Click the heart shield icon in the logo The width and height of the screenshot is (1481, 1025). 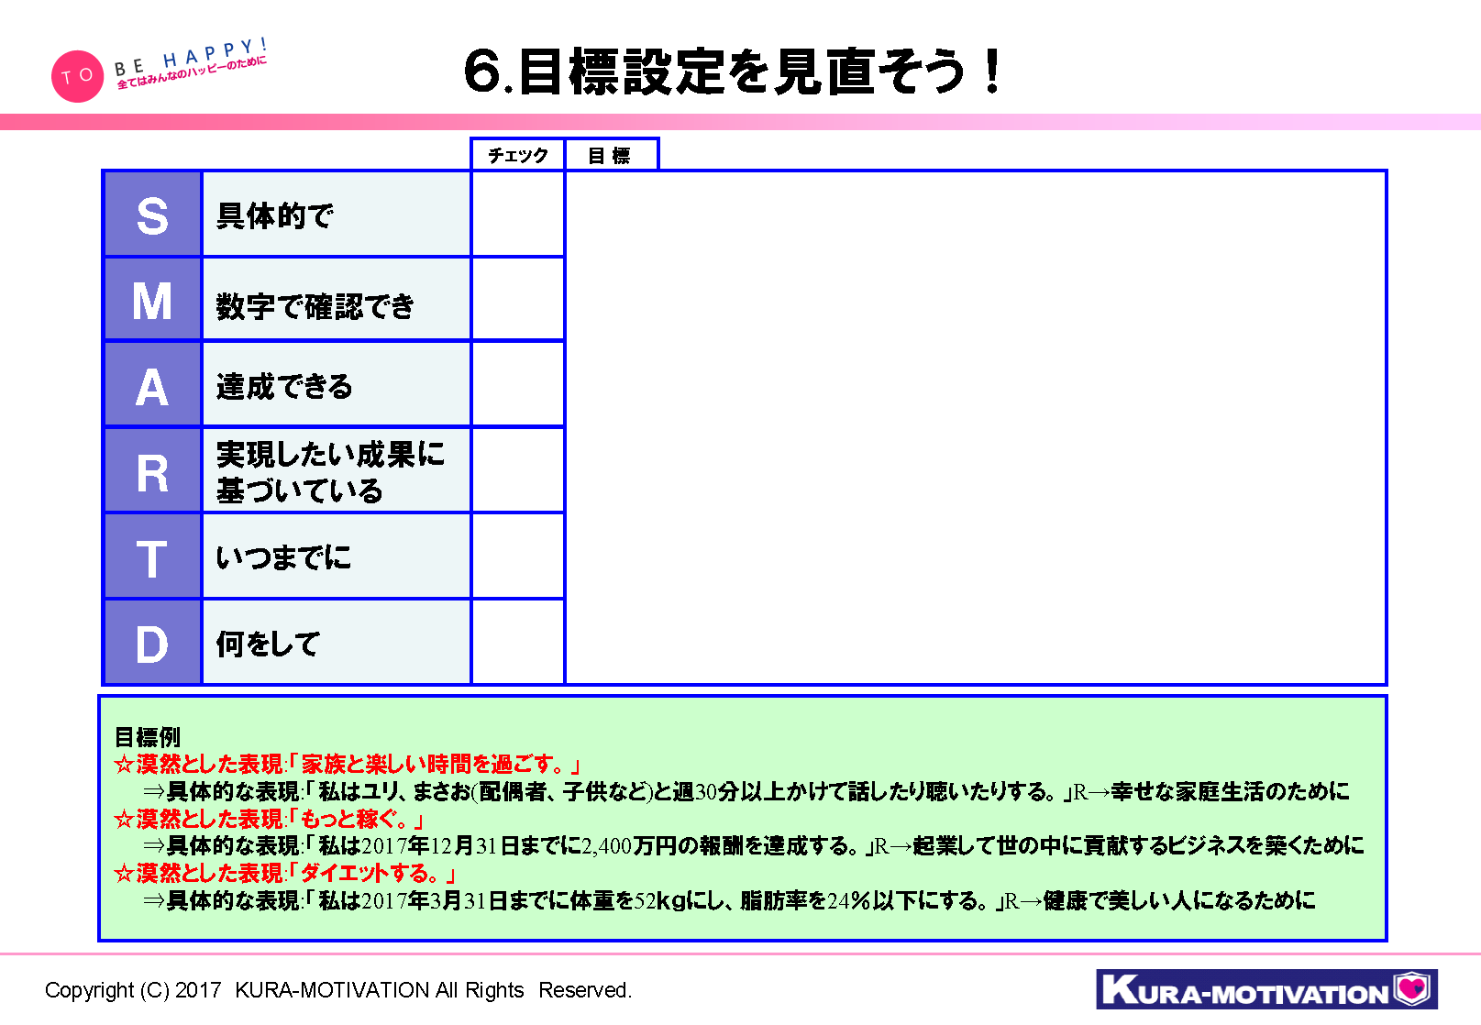point(1412,988)
